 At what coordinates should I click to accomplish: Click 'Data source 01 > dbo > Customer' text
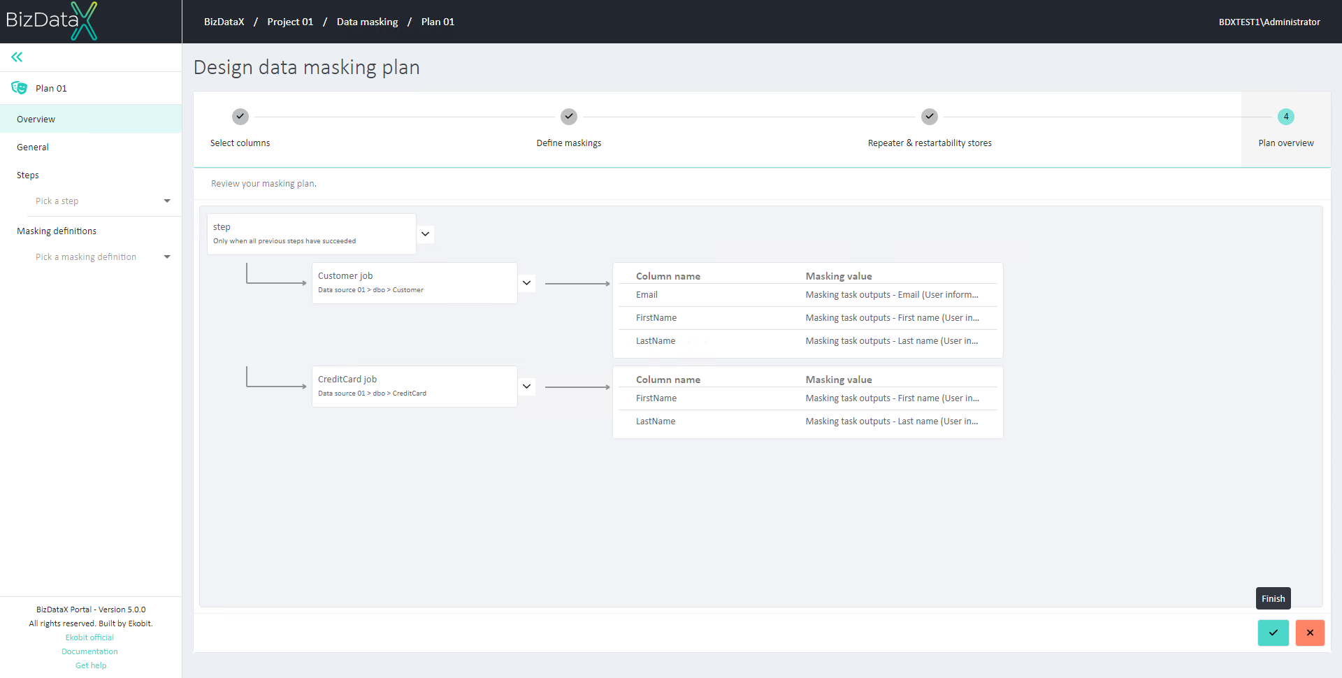[x=370, y=290]
